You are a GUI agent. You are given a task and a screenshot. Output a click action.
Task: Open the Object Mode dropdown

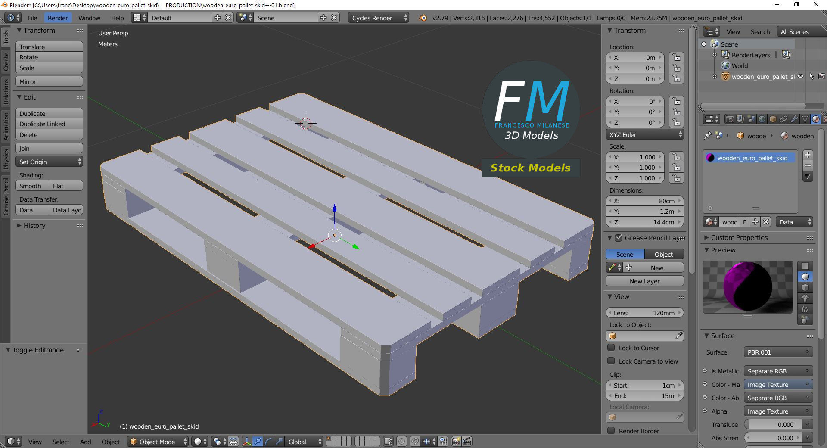tap(158, 442)
